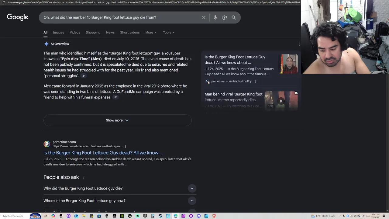This screenshot has width=389, height=219.
Task: Click the taskbar clock showing 10:41 PM
Action: (x=376, y=216)
